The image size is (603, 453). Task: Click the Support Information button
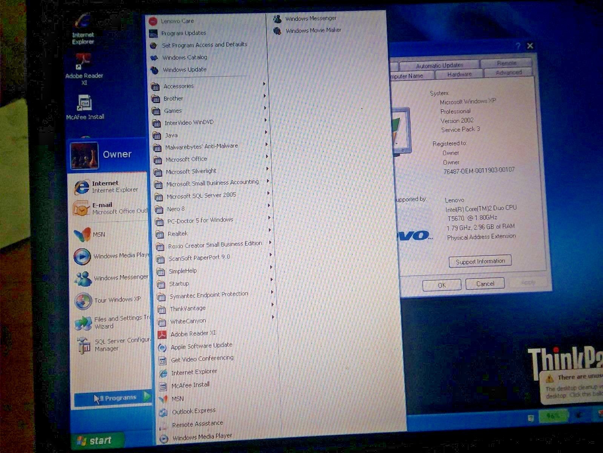(x=480, y=261)
